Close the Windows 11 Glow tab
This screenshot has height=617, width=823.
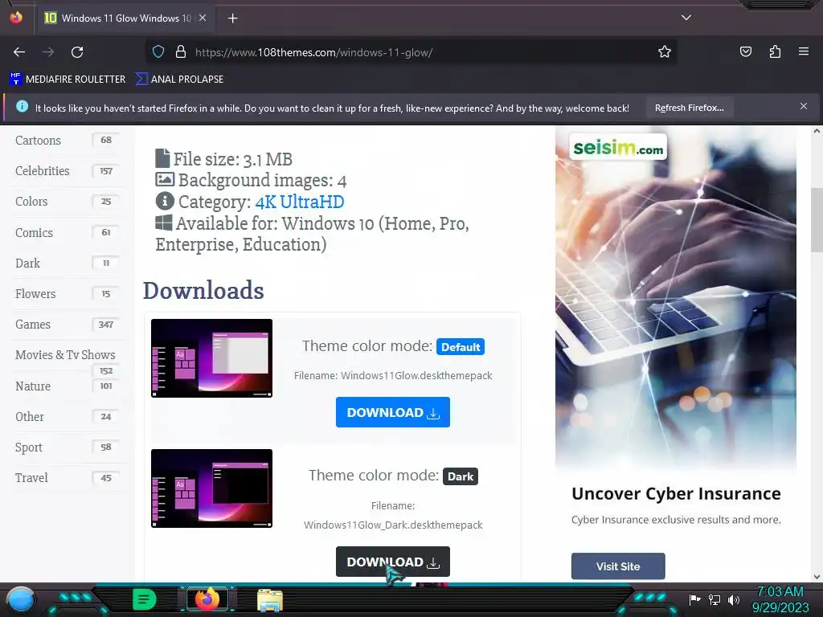(203, 18)
